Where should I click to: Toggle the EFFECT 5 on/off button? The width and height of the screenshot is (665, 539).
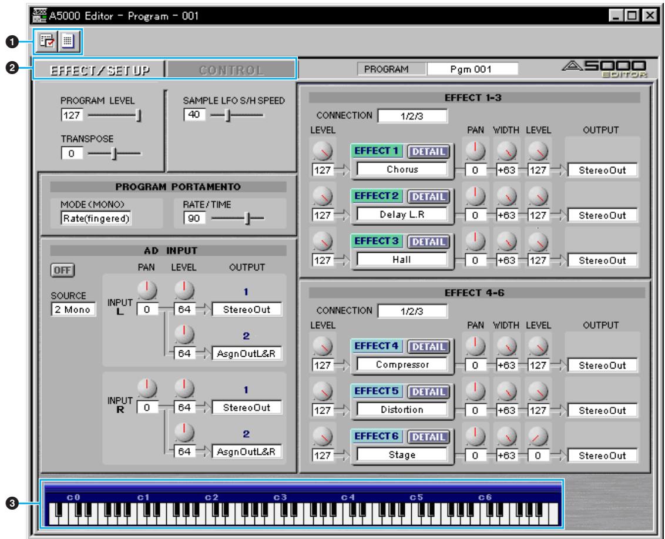click(377, 391)
